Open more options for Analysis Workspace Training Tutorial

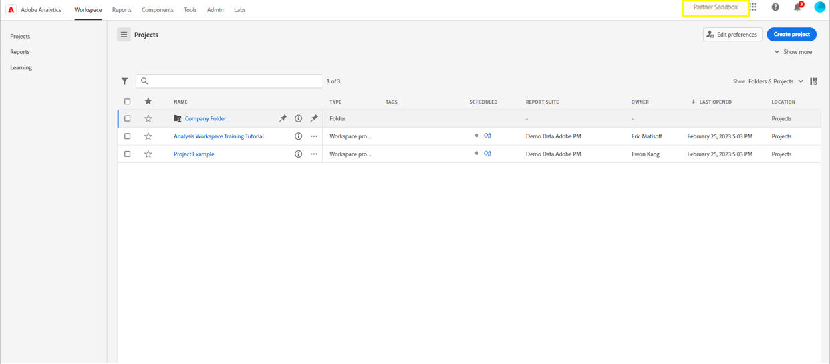tap(314, 136)
